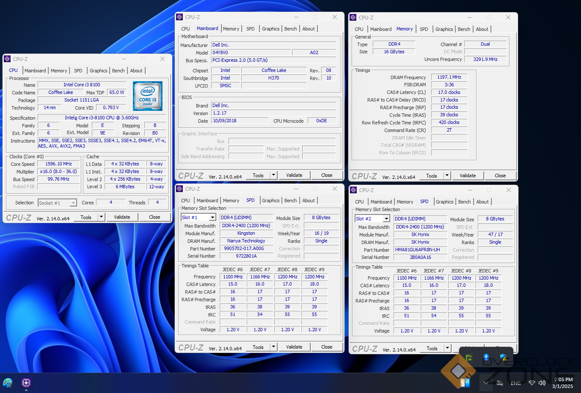Click the CPU-Z taskbar icon
This screenshot has width=581, height=393.
(26, 383)
